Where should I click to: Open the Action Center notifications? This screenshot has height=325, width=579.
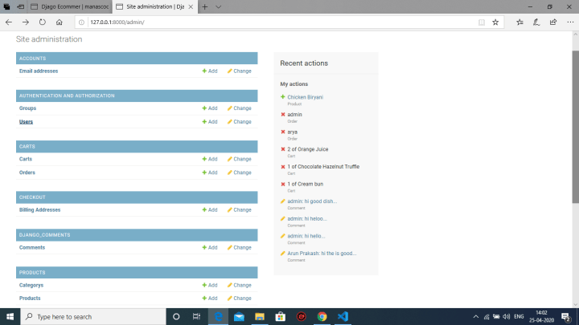(x=565, y=316)
